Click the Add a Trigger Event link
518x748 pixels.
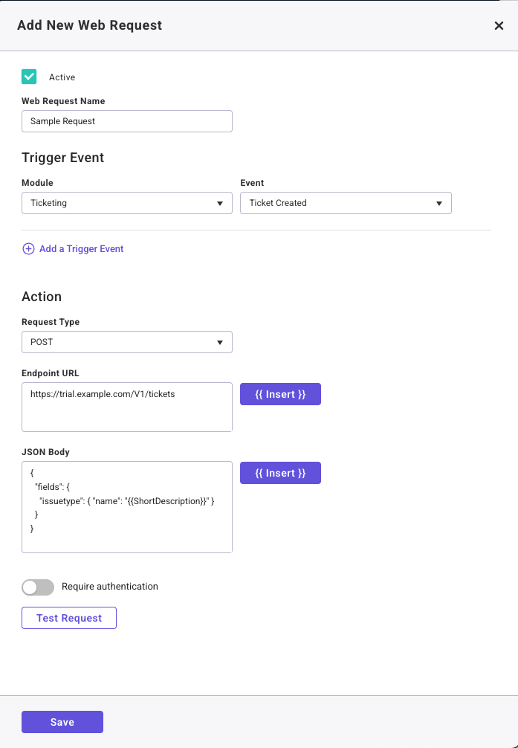click(x=81, y=249)
